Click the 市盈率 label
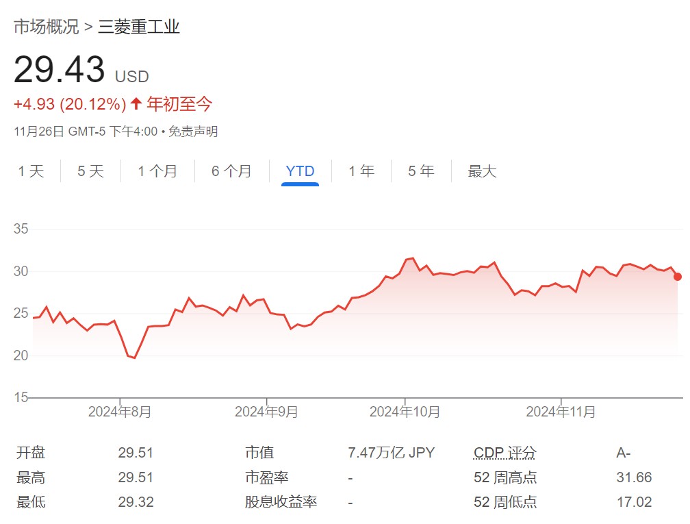The image size is (690, 524). coord(267,477)
